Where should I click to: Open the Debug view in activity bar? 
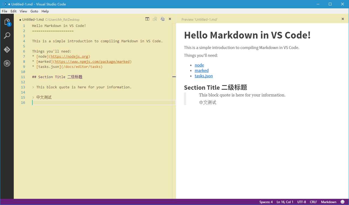pyautogui.click(x=7, y=64)
